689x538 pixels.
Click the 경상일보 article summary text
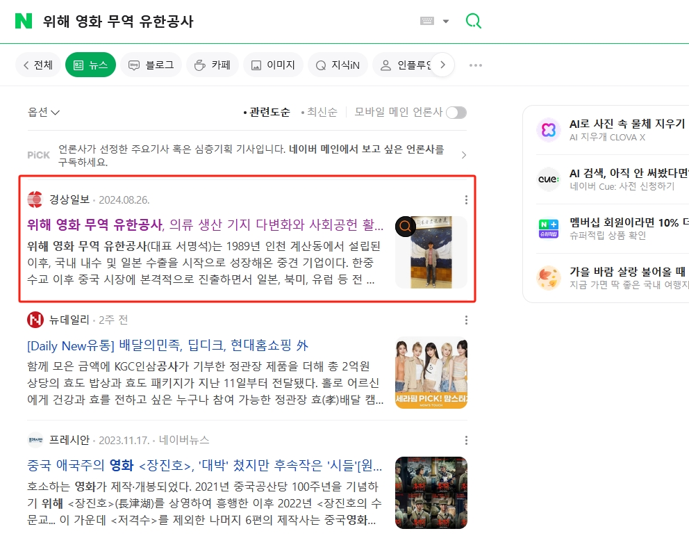coord(204,263)
